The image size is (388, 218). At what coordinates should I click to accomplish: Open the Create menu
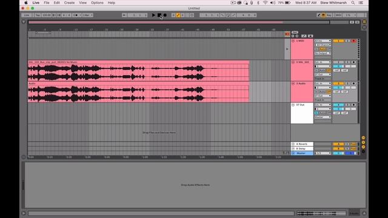[x=69, y=2]
